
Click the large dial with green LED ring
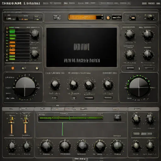click(x=139, y=87)
